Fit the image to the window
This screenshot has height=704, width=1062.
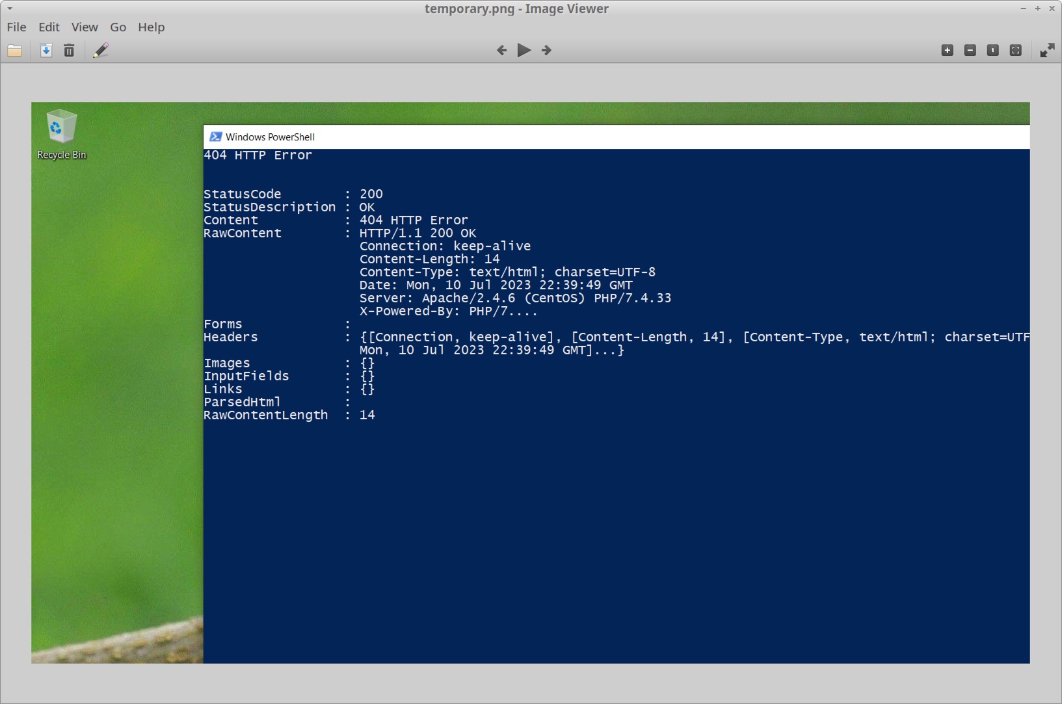(1016, 51)
